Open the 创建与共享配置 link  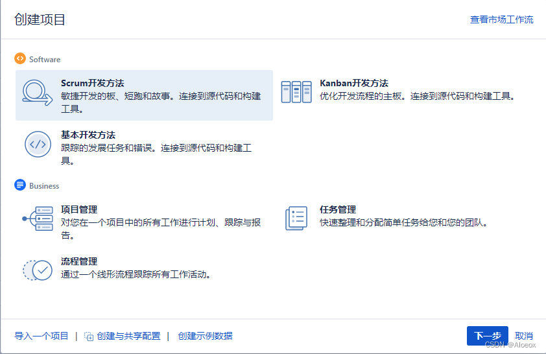click(x=128, y=336)
